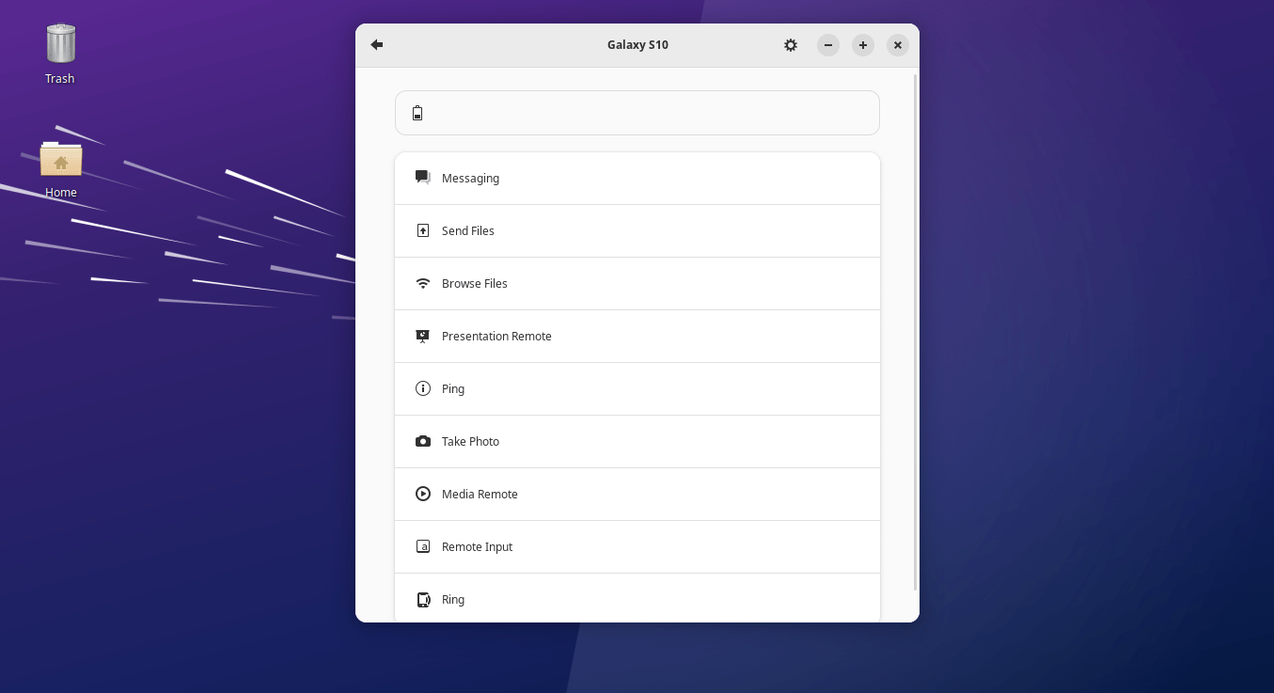Click the Ring phone icon
This screenshot has height=693, width=1274.
tap(423, 599)
